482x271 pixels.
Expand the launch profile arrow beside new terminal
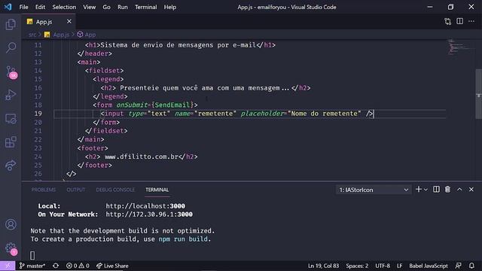426,190
